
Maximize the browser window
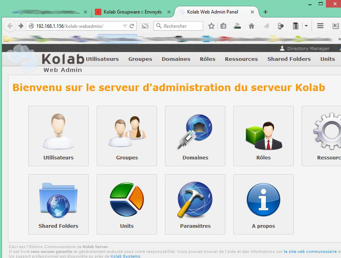point(321,4)
